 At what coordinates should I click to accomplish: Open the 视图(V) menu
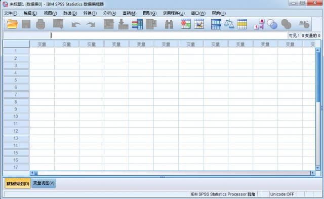coord(50,13)
